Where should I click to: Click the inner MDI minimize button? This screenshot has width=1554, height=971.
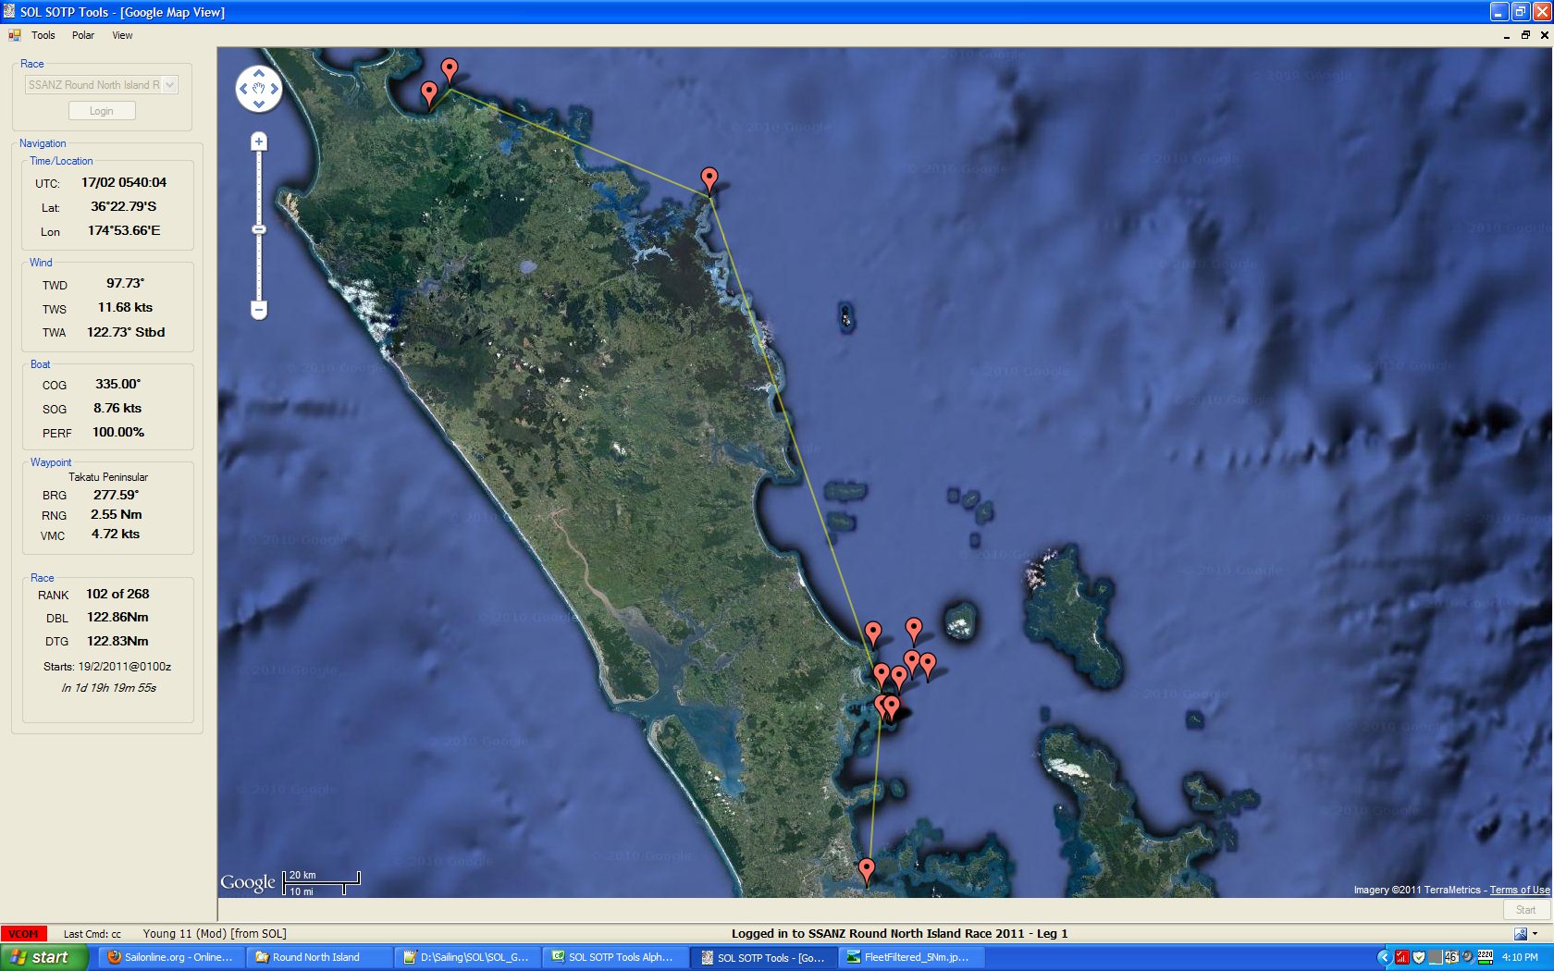coord(1508,35)
